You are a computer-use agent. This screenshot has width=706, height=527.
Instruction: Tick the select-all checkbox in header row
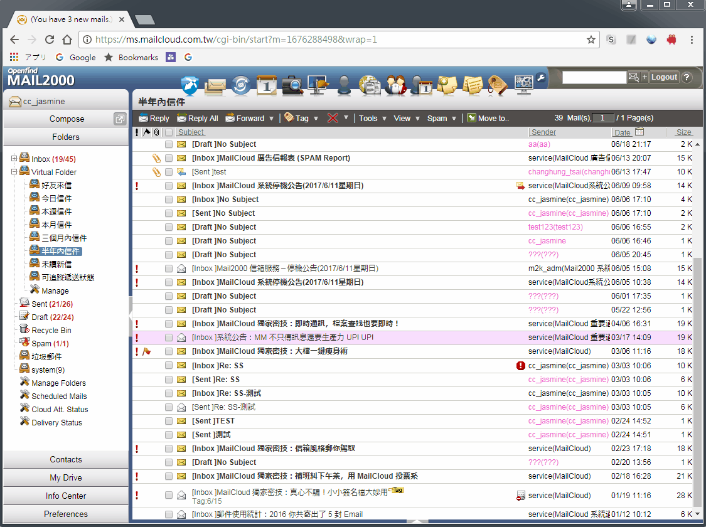(168, 132)
